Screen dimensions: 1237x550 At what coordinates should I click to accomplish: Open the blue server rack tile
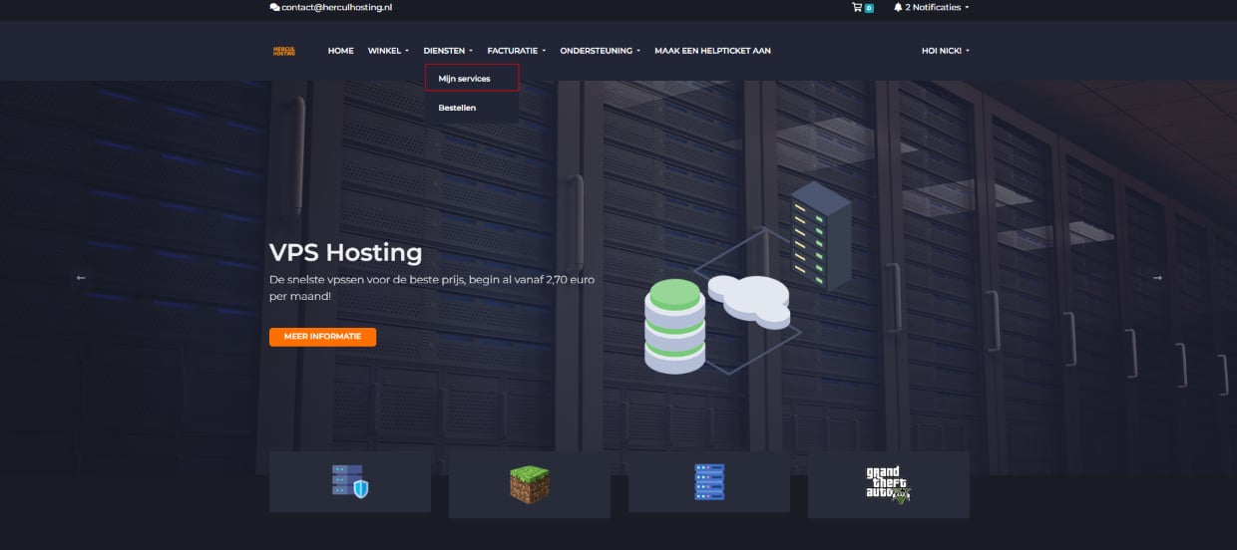(x=708, y=482)
